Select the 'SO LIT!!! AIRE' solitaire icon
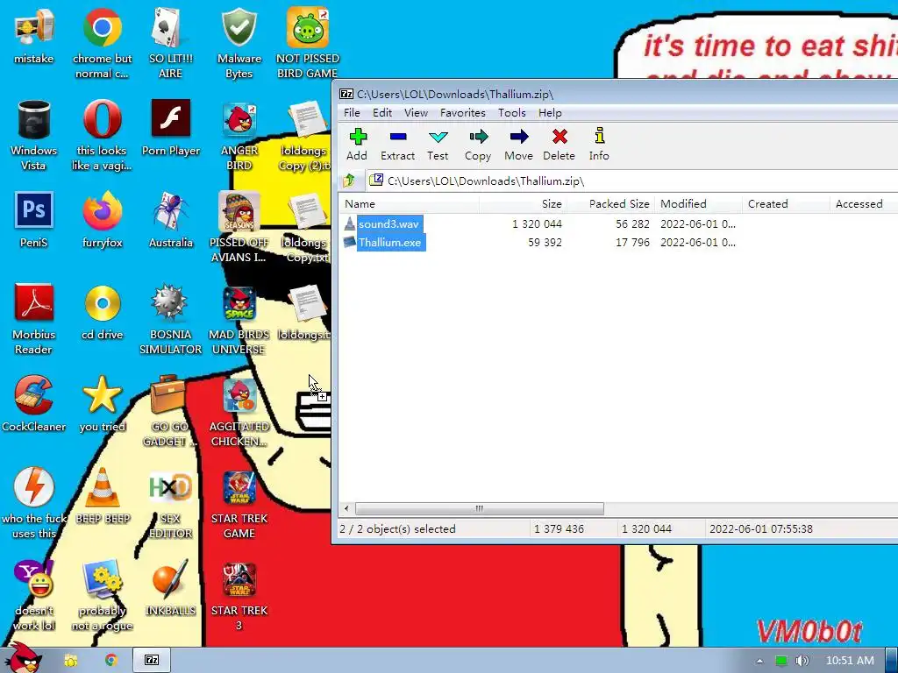 [x=171, y=43]
